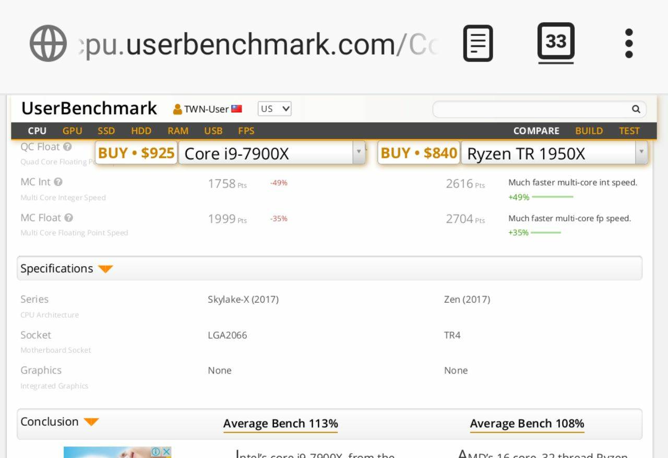Click BUY $840 button for Ryzen

(419, 153)
